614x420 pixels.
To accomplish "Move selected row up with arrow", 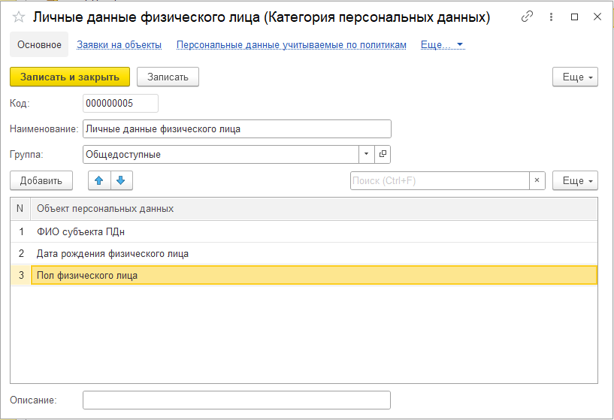I will tap(99, 180).
